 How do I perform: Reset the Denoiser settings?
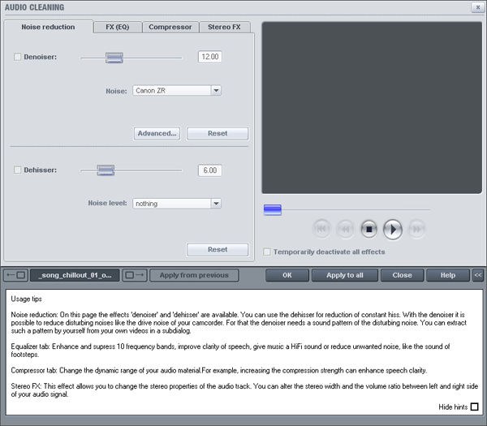(x=218, y=134)
